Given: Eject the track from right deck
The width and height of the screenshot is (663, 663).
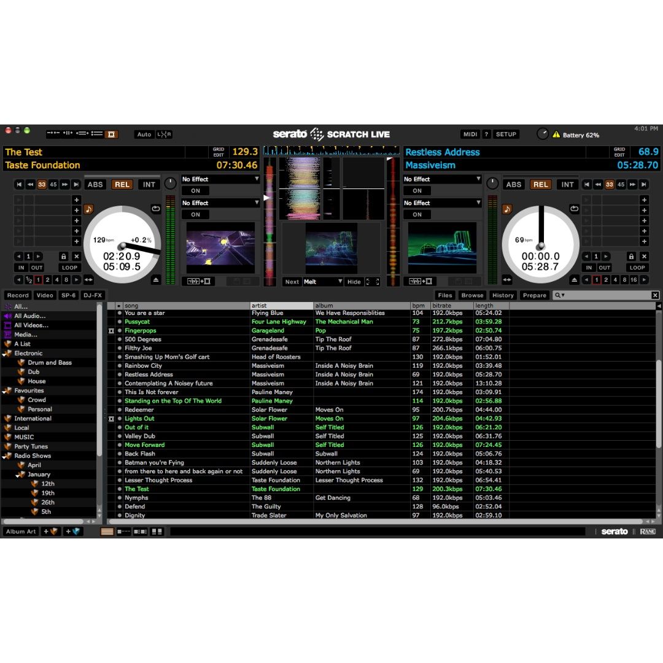Looking at the screenshot, I should (x=574, y=279).
